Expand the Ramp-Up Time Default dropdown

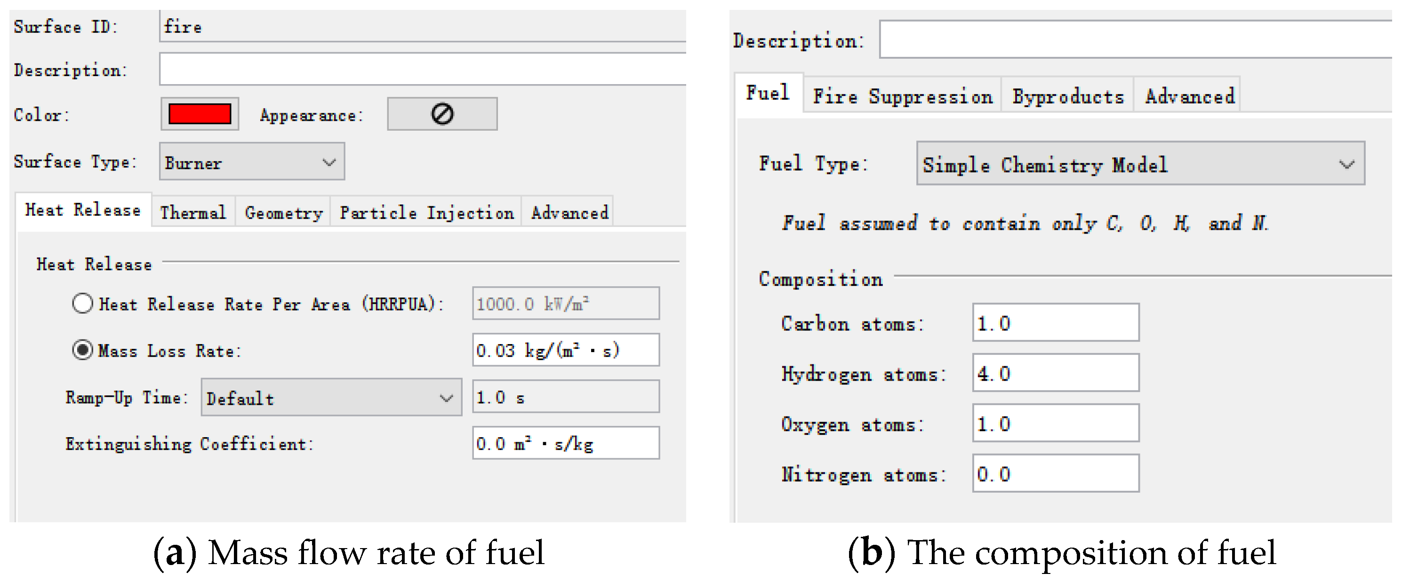331,398
